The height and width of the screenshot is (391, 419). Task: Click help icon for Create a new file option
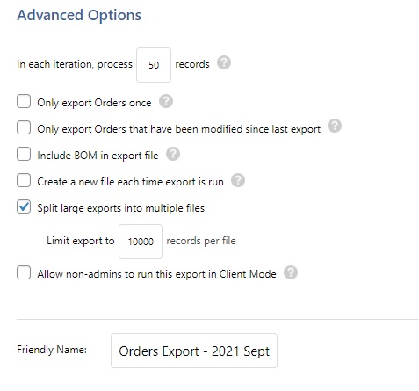(238, 180)
